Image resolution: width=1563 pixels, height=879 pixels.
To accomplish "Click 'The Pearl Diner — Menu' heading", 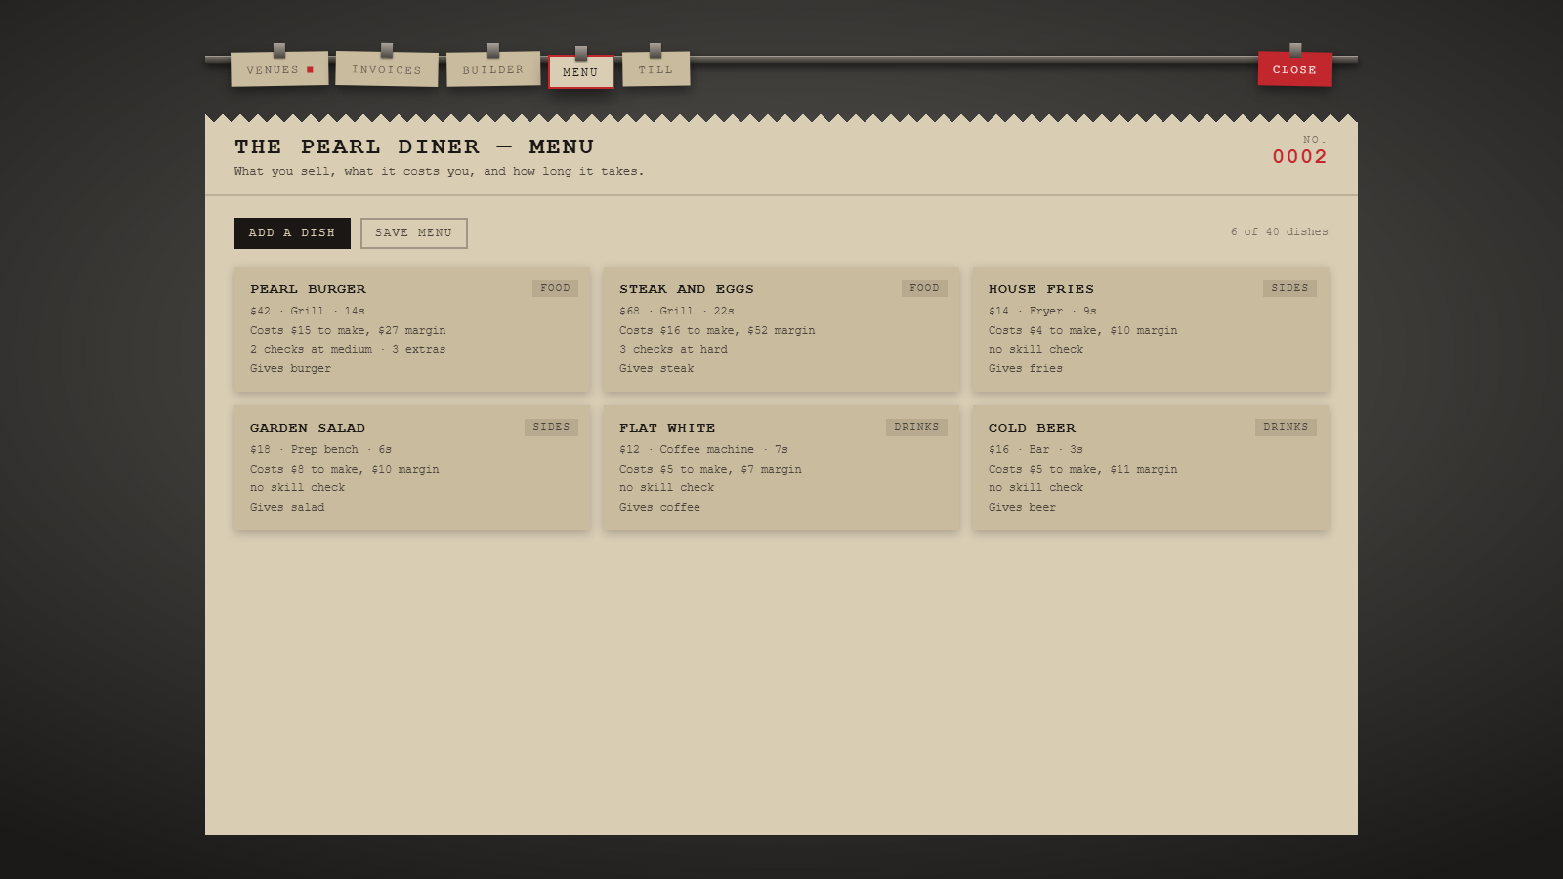I will click(414, 147).
